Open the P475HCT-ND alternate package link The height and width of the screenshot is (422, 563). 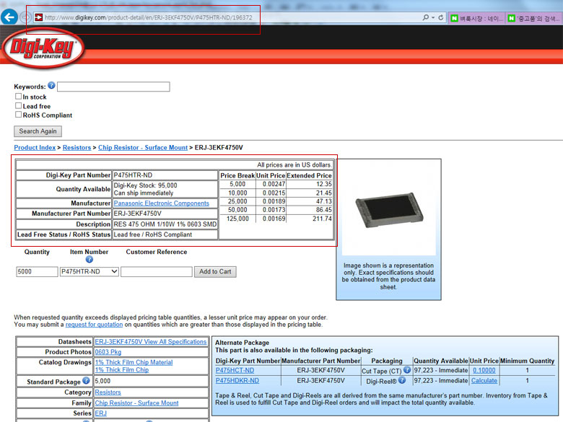pos(235,370)
